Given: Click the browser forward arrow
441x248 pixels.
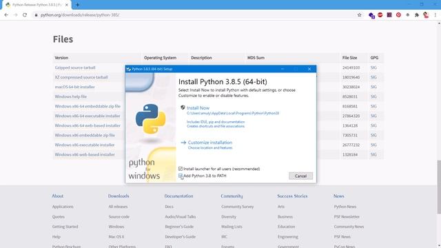Looking at the screenshot, I should 15,15.
